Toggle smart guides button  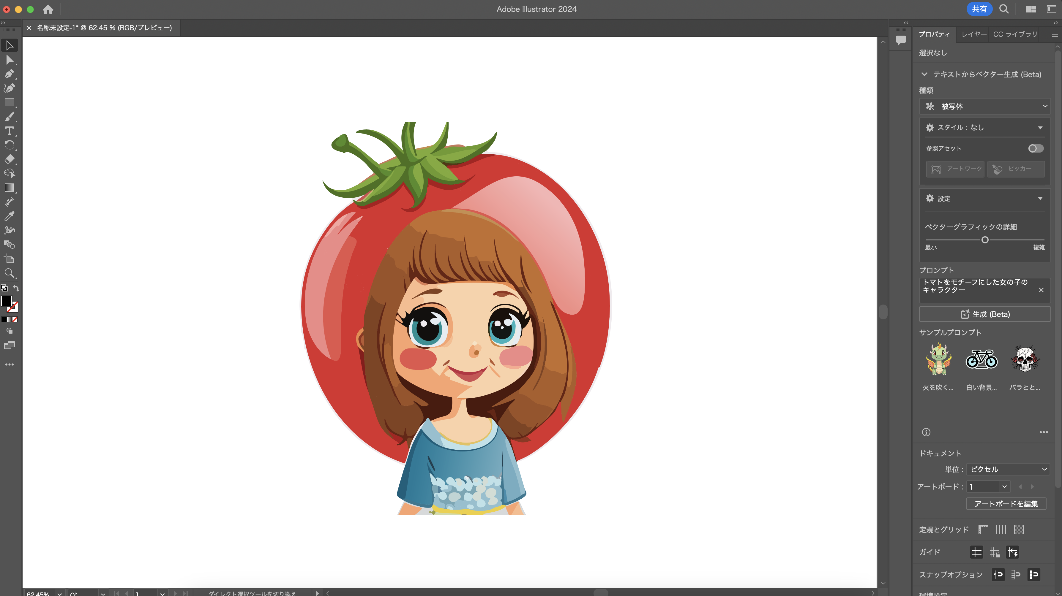(x=1012, y=552)
